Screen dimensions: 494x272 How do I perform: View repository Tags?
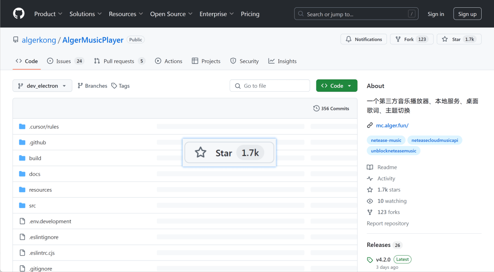pos(120,85)
